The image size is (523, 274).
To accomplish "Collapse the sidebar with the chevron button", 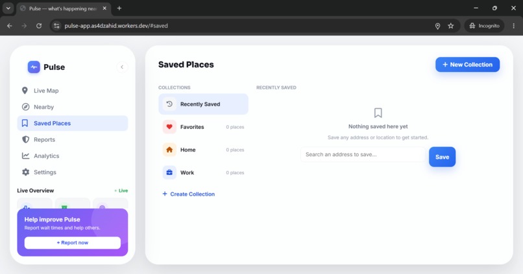I will coord(122,67).
